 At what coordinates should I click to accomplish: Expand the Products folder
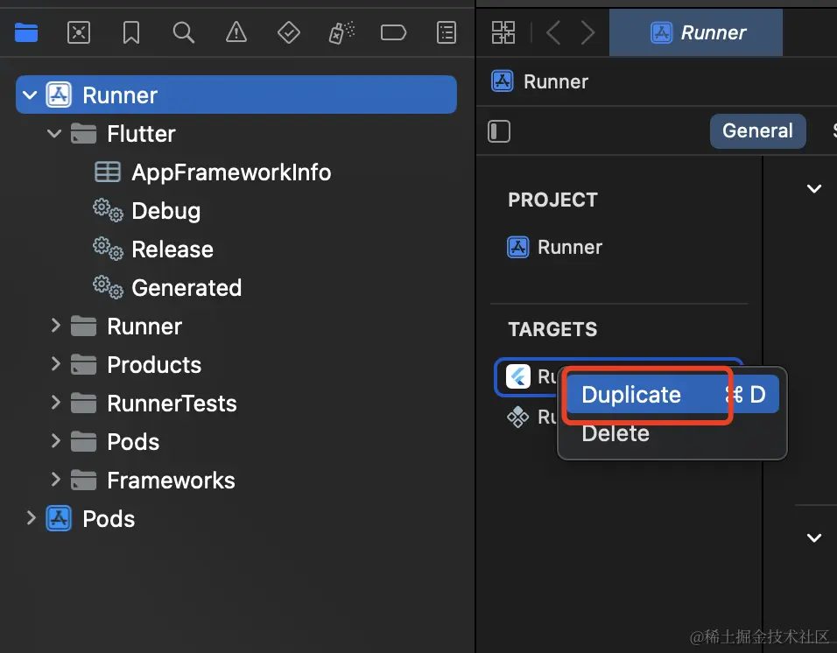click(x=55, y=364)
